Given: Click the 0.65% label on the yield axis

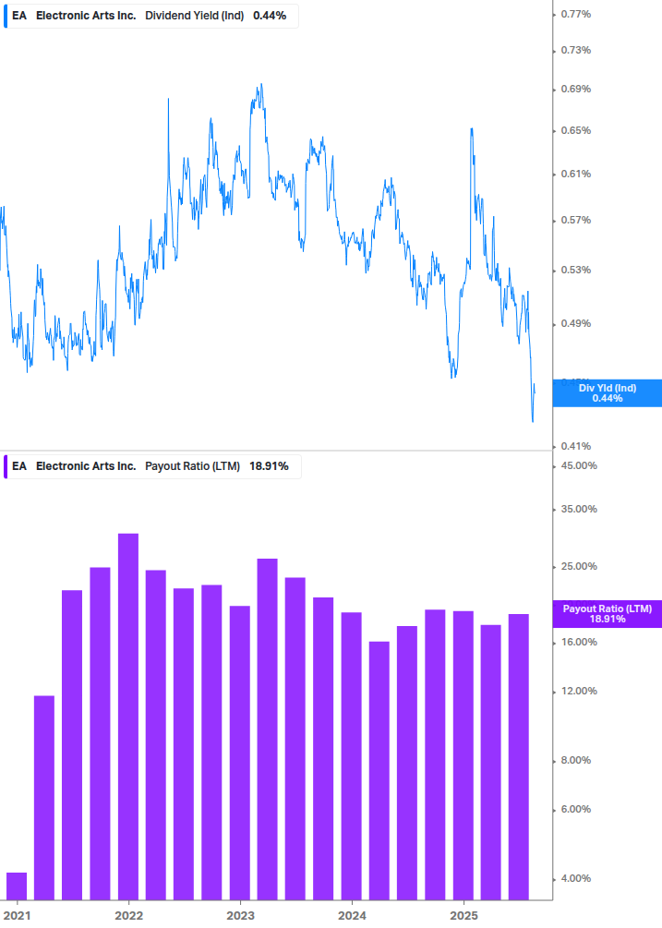Looking at the screenshot, I should [575, 131].
